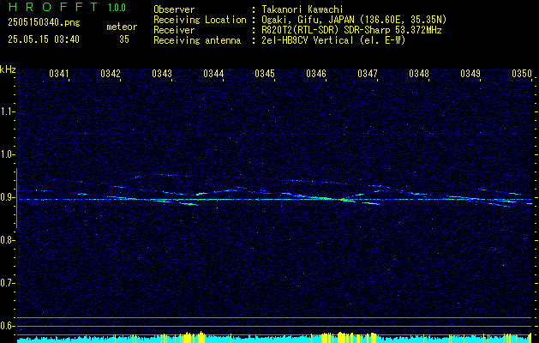This screenshot has height=343, width=539.
Task: Select the version number 1.0.0
Action: (117, 8)
